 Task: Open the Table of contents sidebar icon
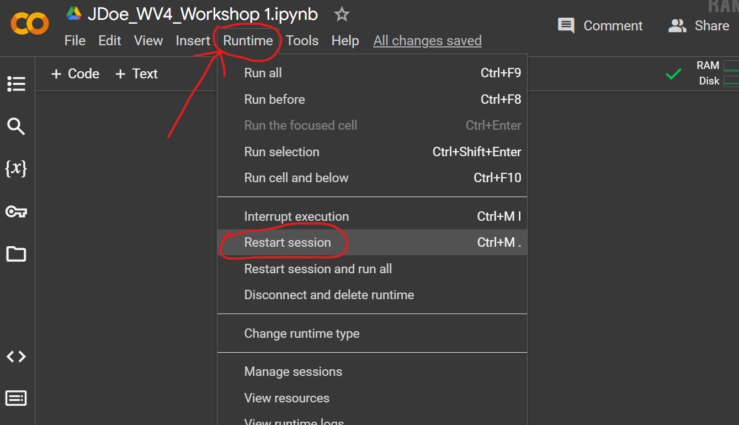point(16,84)
